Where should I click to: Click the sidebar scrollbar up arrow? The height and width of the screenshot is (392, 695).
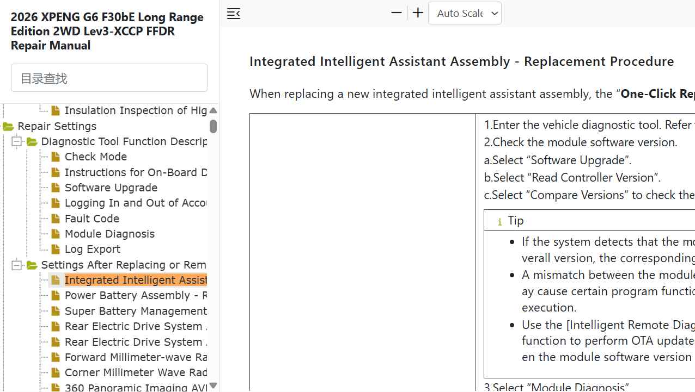coord(213,110)
